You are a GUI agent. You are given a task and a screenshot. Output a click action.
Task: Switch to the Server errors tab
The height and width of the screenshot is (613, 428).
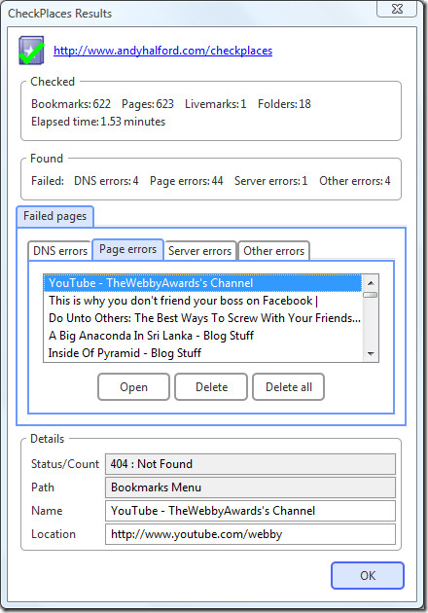tap(200, 251)
